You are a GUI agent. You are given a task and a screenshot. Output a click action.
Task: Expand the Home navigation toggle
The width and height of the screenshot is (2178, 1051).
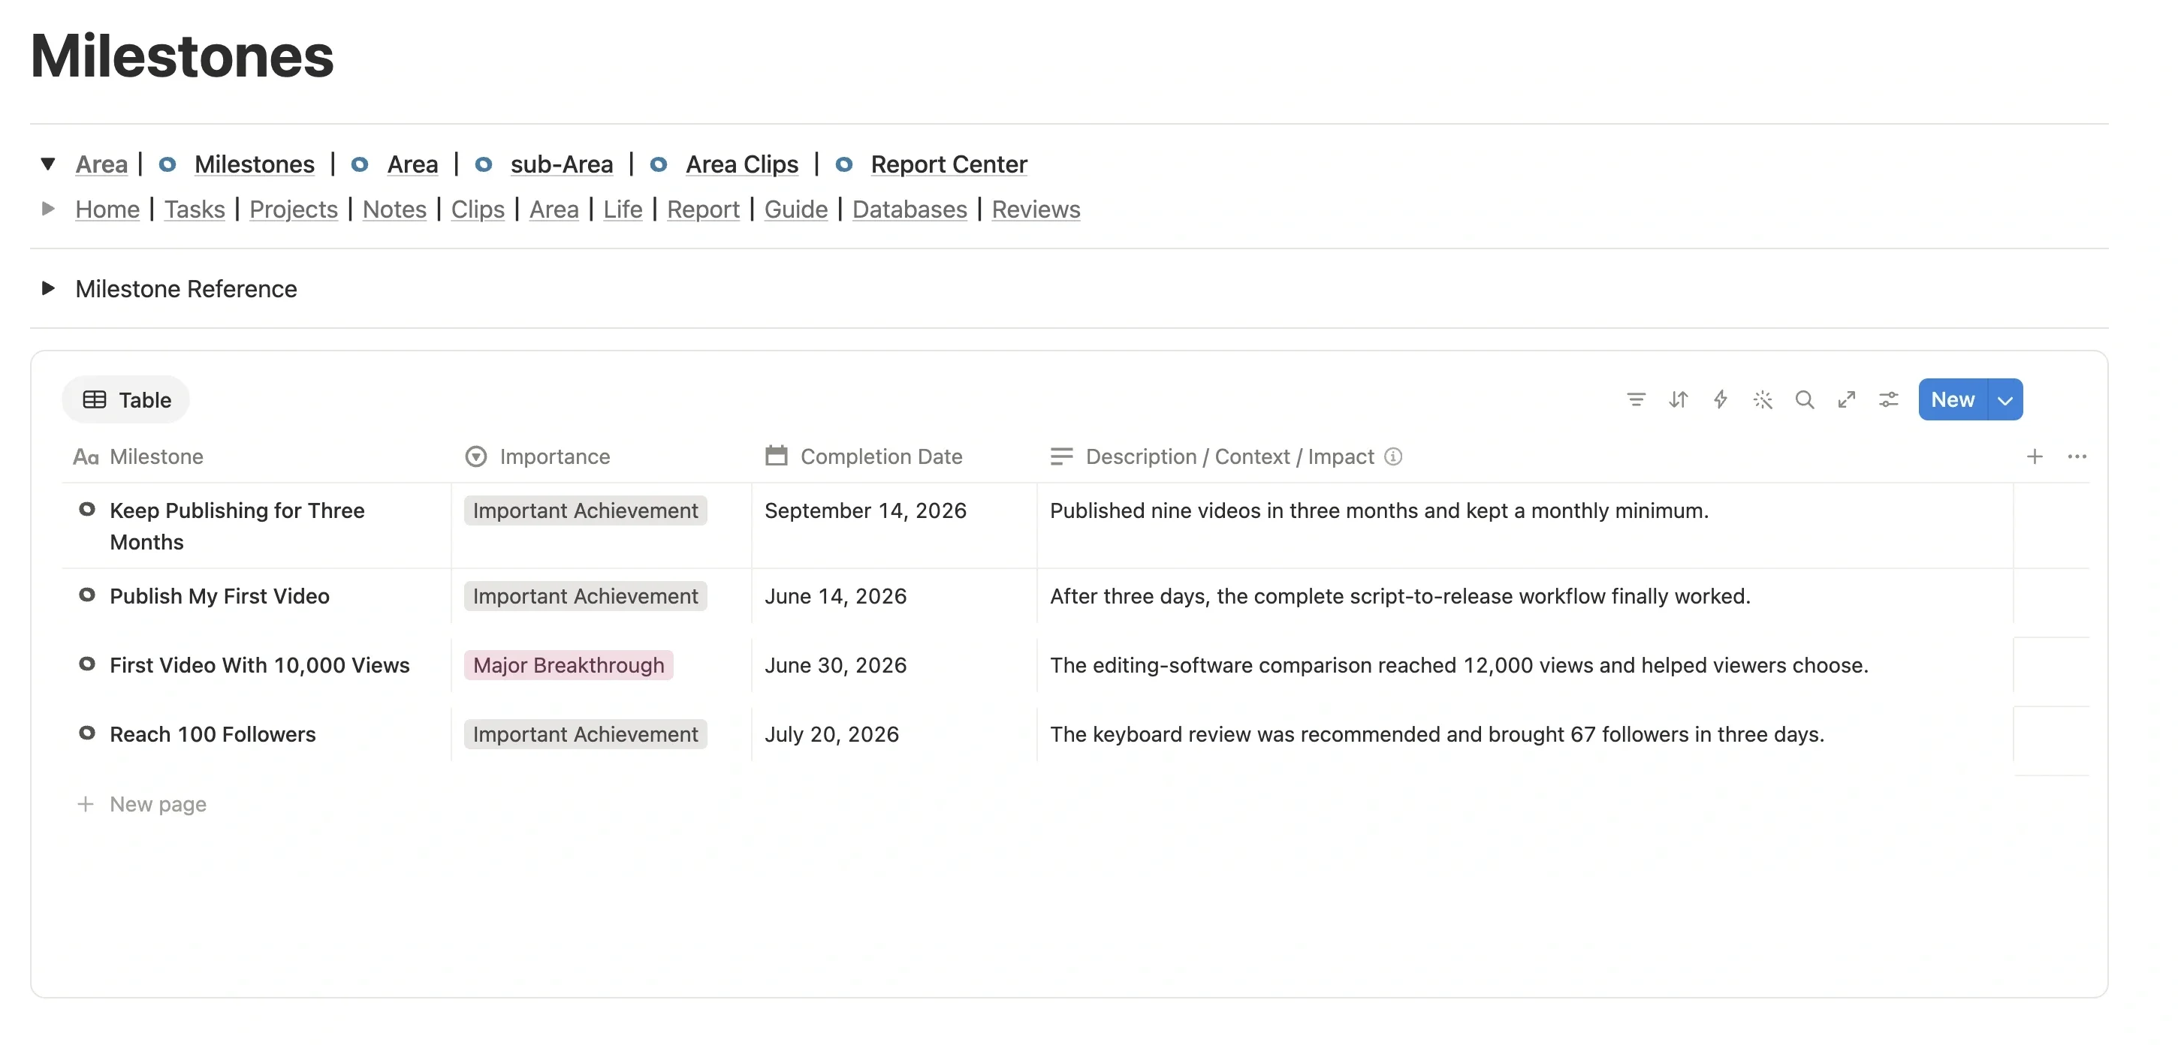click(48, 209)
